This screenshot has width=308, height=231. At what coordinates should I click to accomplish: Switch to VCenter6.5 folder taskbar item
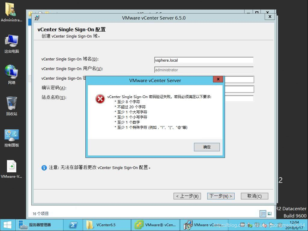tap(107, 225)
